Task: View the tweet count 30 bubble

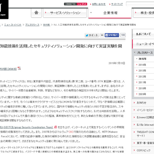Action: [x=102, y=35]
